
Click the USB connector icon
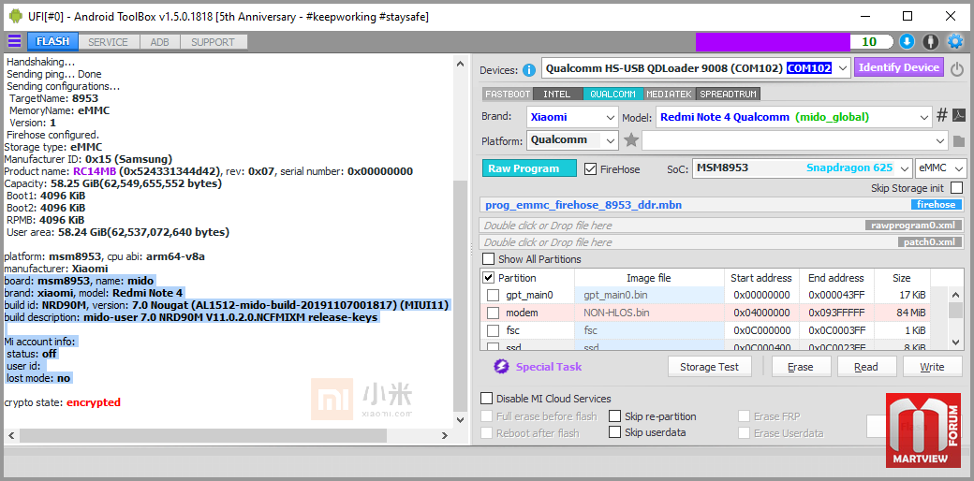coord(930,41)
